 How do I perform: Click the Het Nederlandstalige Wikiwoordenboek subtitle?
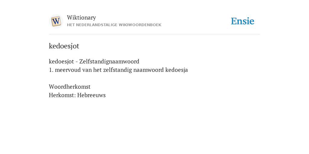114,25
